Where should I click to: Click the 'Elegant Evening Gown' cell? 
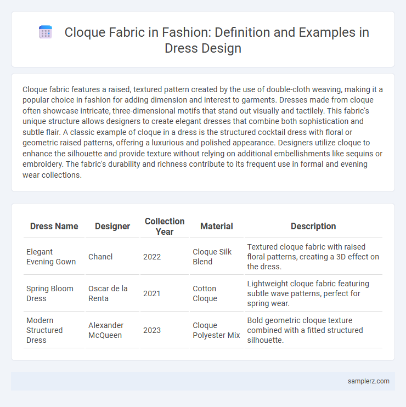54,257
